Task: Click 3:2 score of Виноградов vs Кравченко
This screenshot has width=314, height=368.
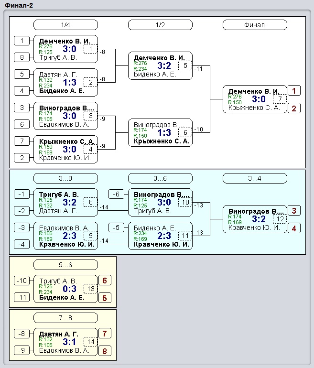Action: click(259, 219)
